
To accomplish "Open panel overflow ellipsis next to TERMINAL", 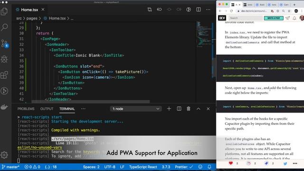I will click(83, 109).
